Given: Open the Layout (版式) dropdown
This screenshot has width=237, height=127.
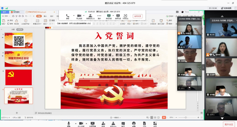Looking at the screenshot, I should 45,22.
